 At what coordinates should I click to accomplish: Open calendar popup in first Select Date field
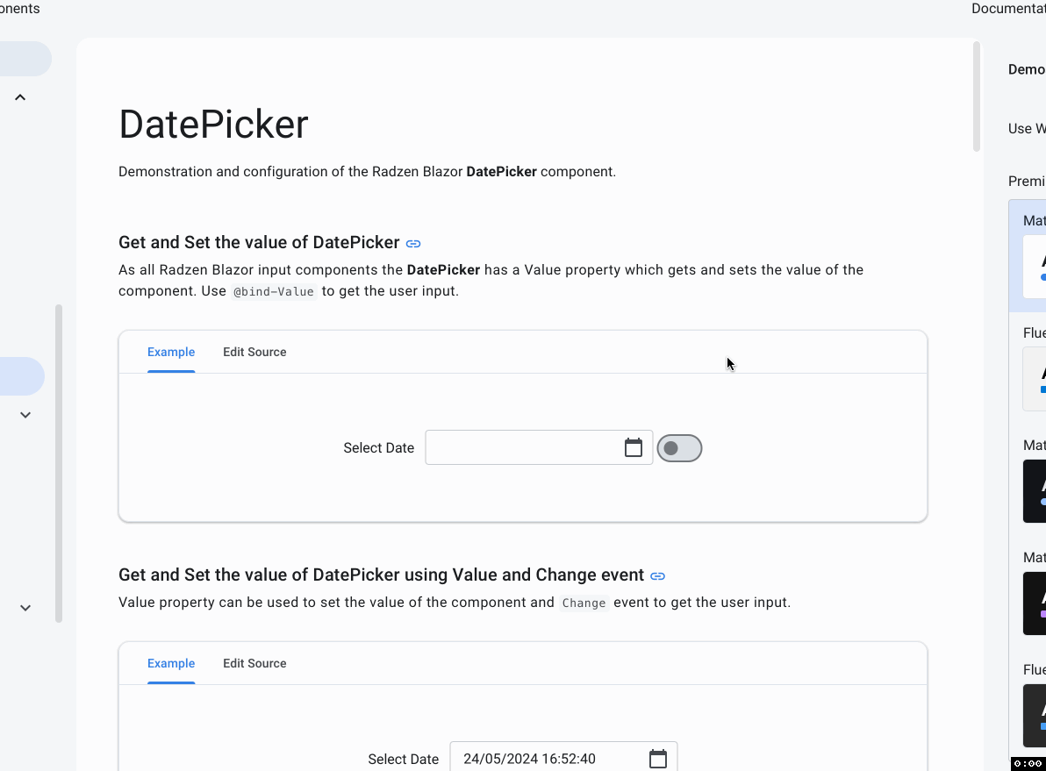point(633,448)
